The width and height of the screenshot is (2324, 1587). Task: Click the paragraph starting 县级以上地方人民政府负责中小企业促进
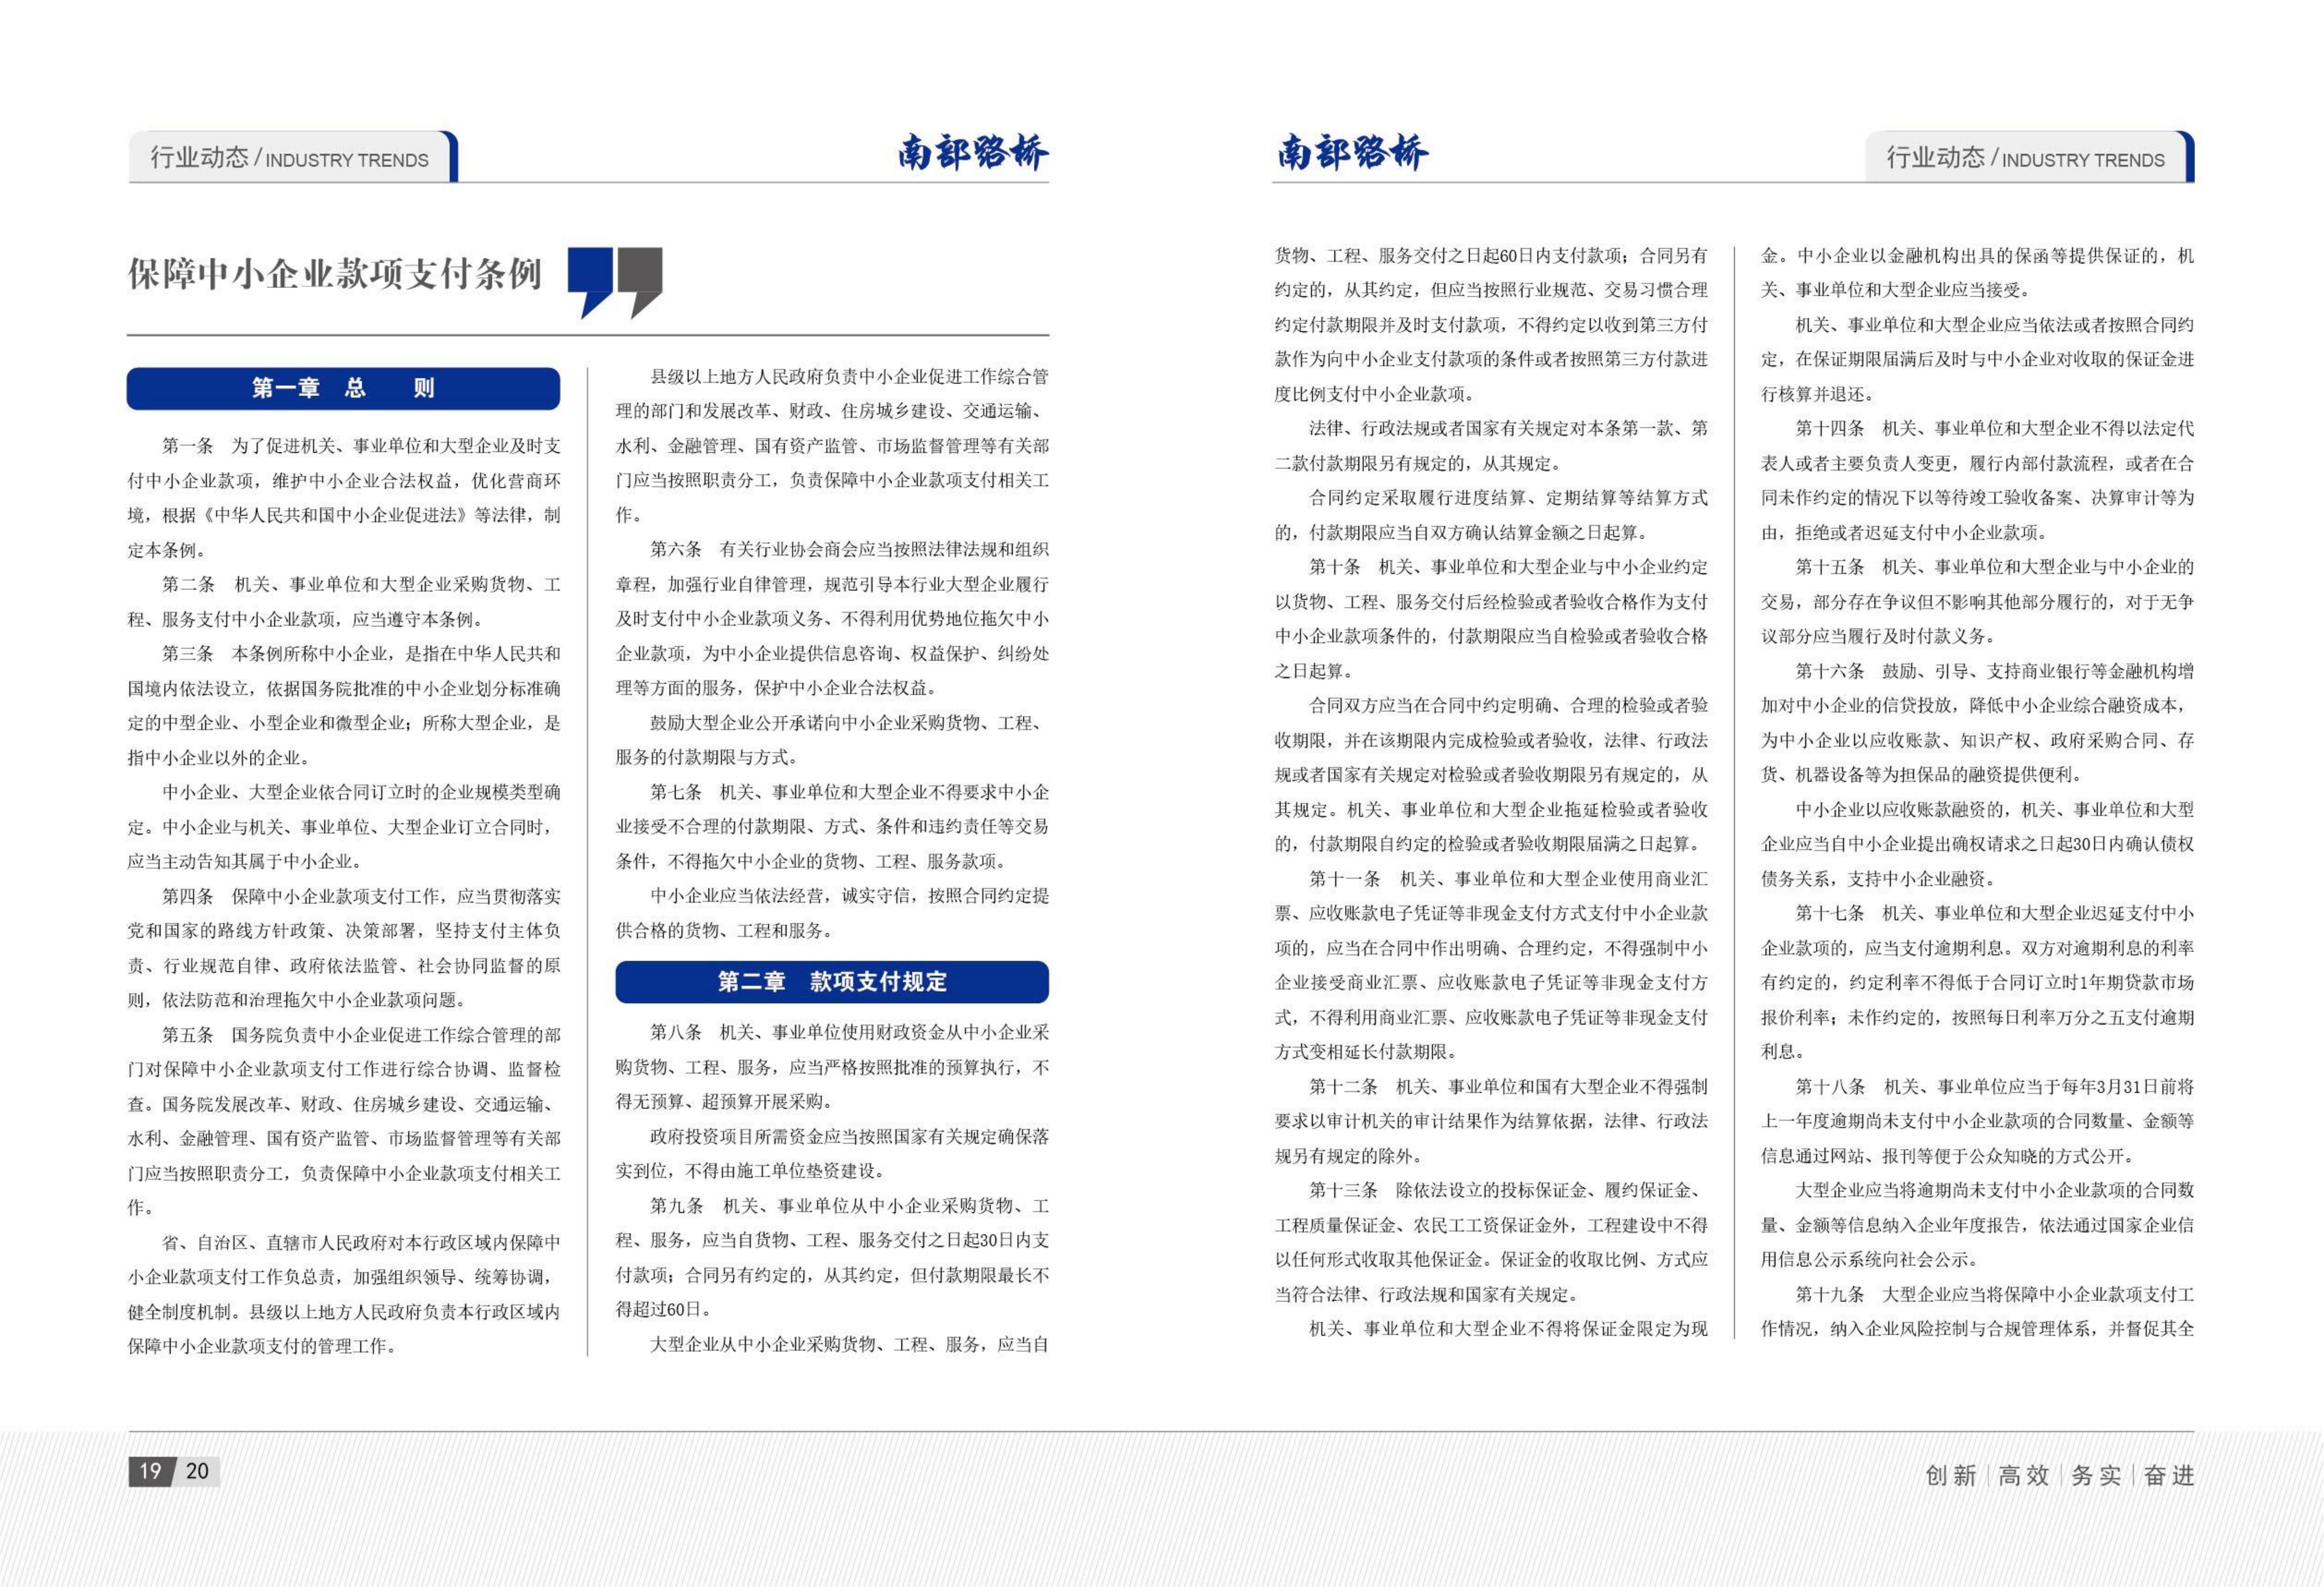(x=832, y=446)
